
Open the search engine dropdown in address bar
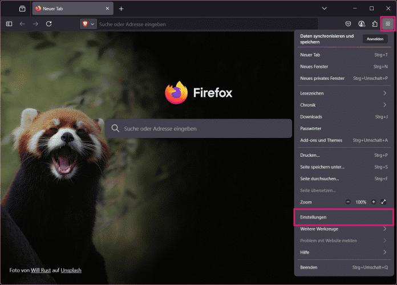tap(87, 24)
